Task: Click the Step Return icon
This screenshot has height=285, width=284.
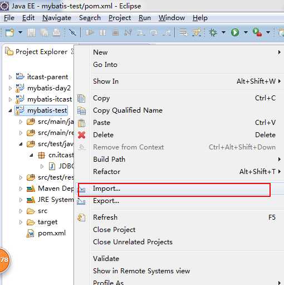Action: tap(167, 33)
